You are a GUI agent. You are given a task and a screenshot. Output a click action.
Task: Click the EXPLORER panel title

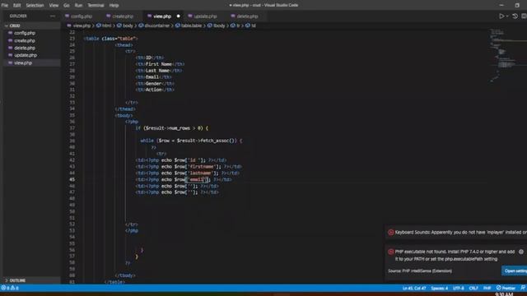coord(18,16)
